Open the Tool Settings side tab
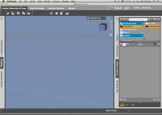This screenshot has height=115, width=162. coord(117,87)
